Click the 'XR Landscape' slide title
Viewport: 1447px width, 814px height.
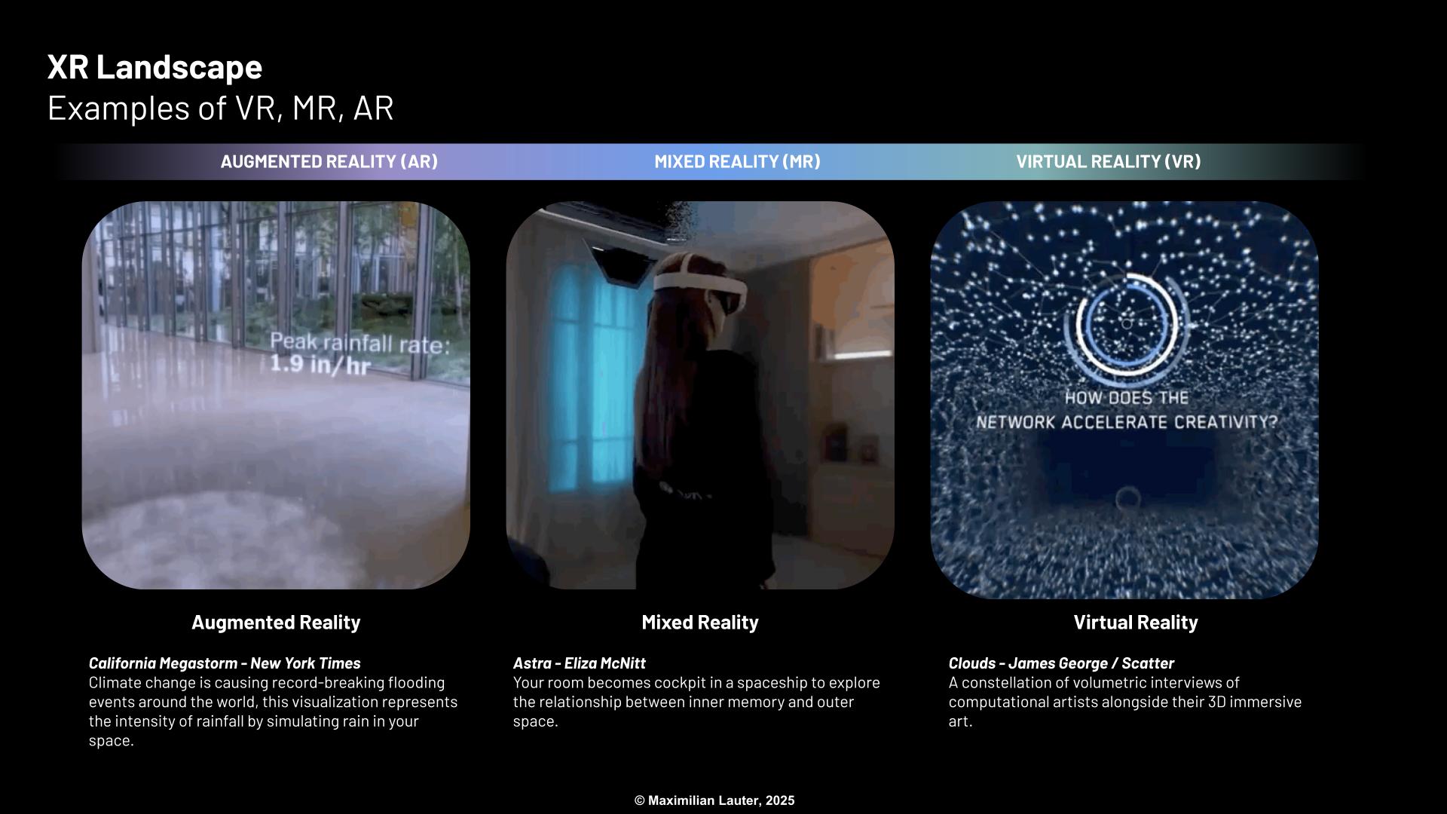(x=155, y=67)
